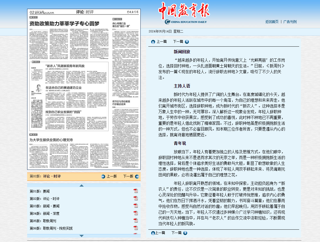Image resolution: width=320 pixels, height=242 pixels.
Task: Open PDF icon for 第05版 职教周刊
Action: (x=135, y=221)
